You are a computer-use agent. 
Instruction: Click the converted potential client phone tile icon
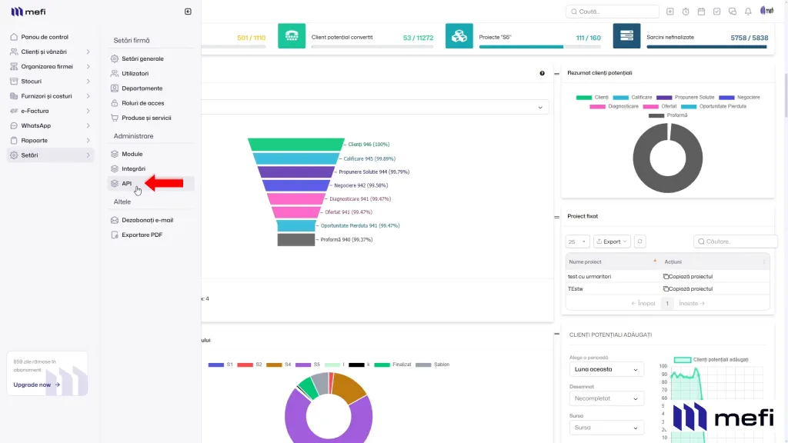[x=292, y=35]
